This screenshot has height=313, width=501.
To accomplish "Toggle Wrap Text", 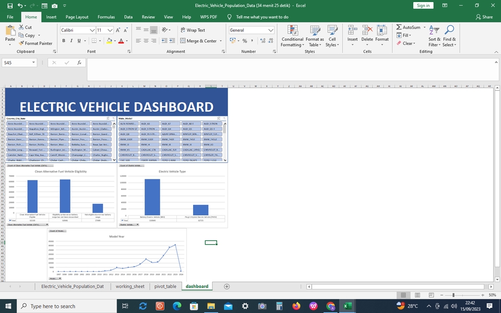I will click(193, 30).
